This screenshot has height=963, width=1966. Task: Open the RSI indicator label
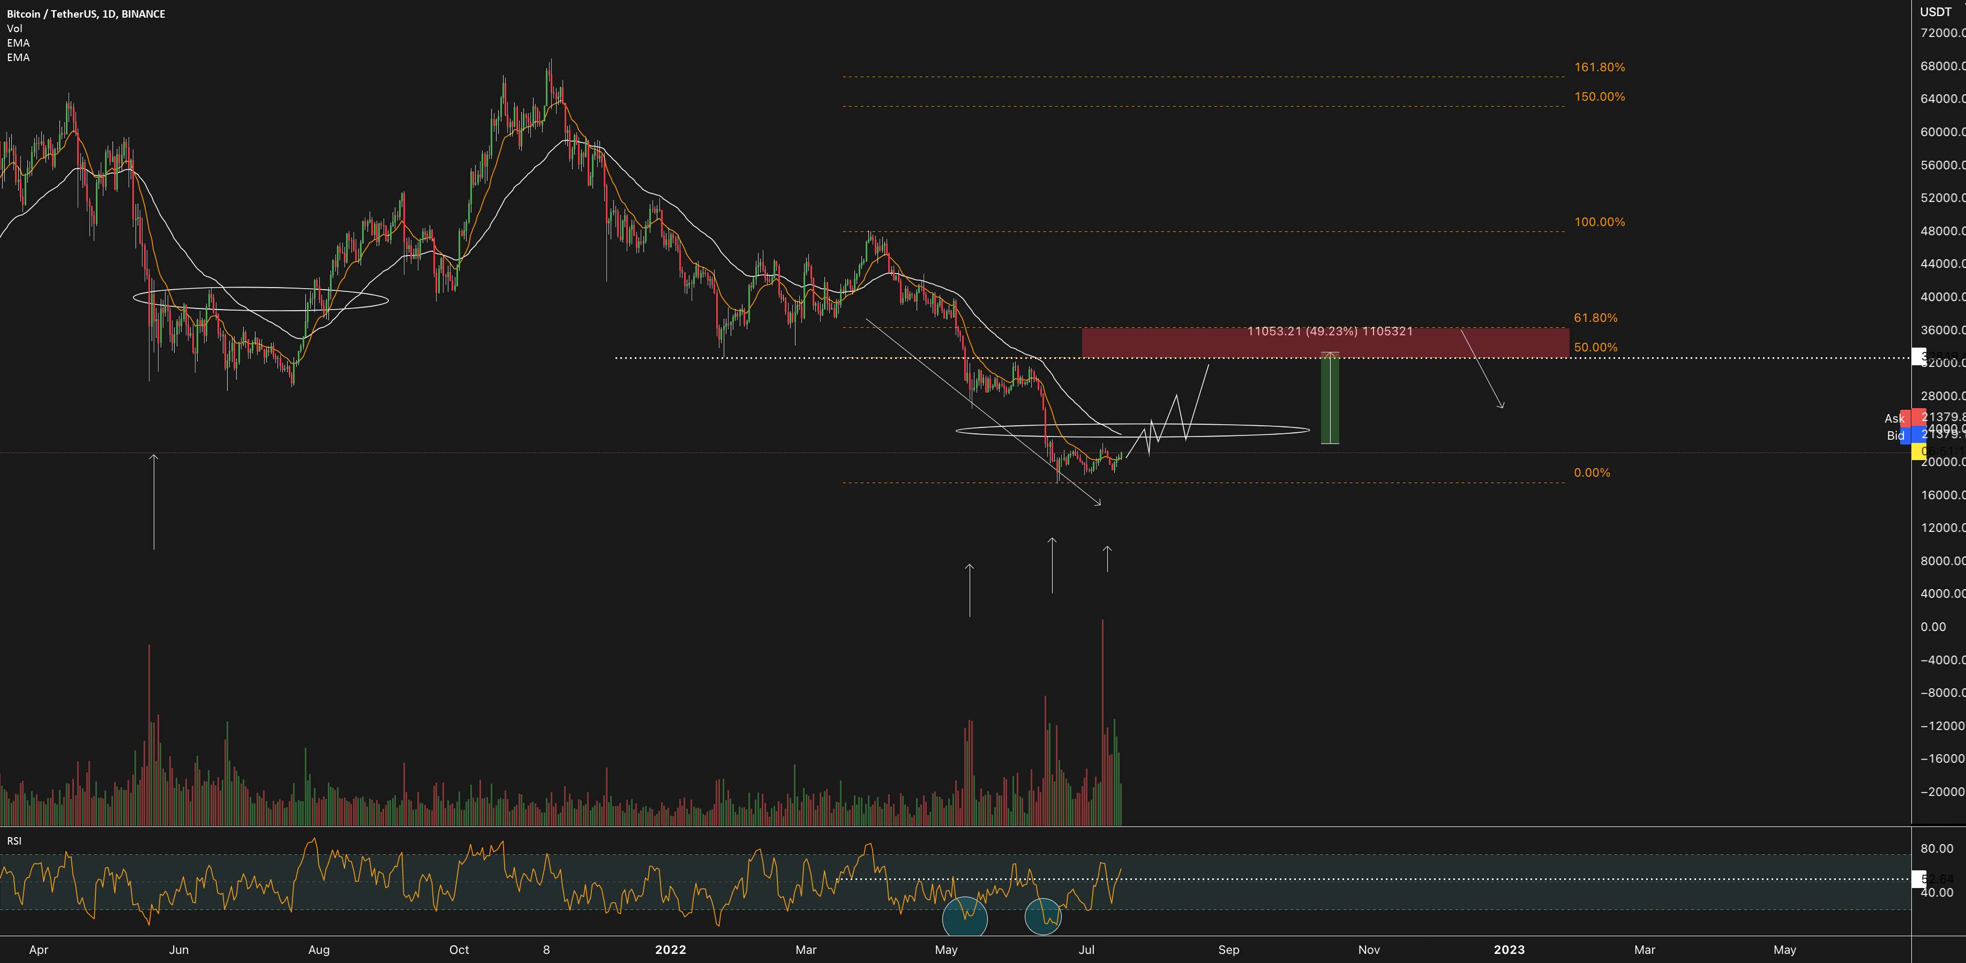point(14,841)
